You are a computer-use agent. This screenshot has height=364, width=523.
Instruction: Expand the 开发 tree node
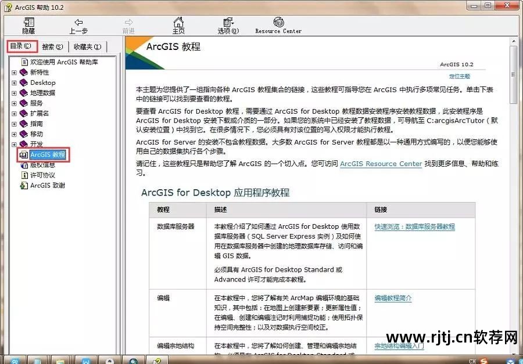pos(14,145)
